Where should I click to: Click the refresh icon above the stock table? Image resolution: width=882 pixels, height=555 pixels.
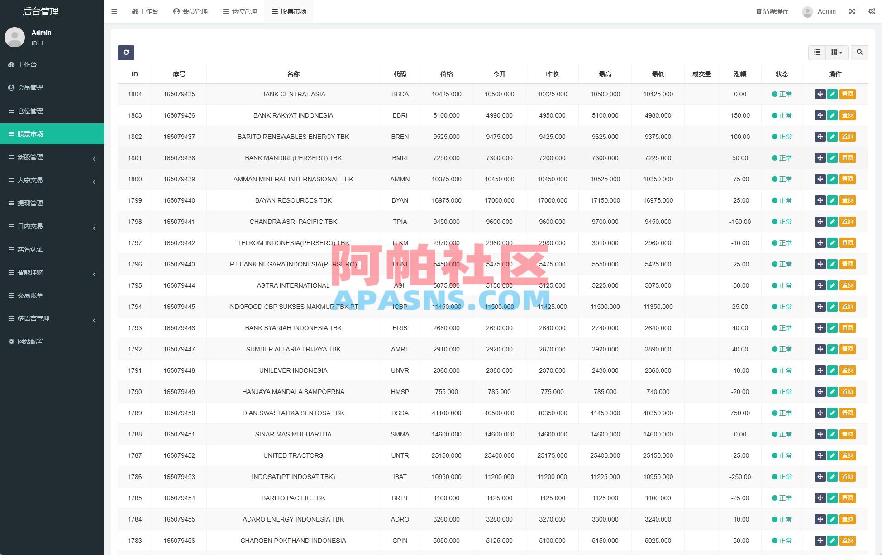point(126,52)
